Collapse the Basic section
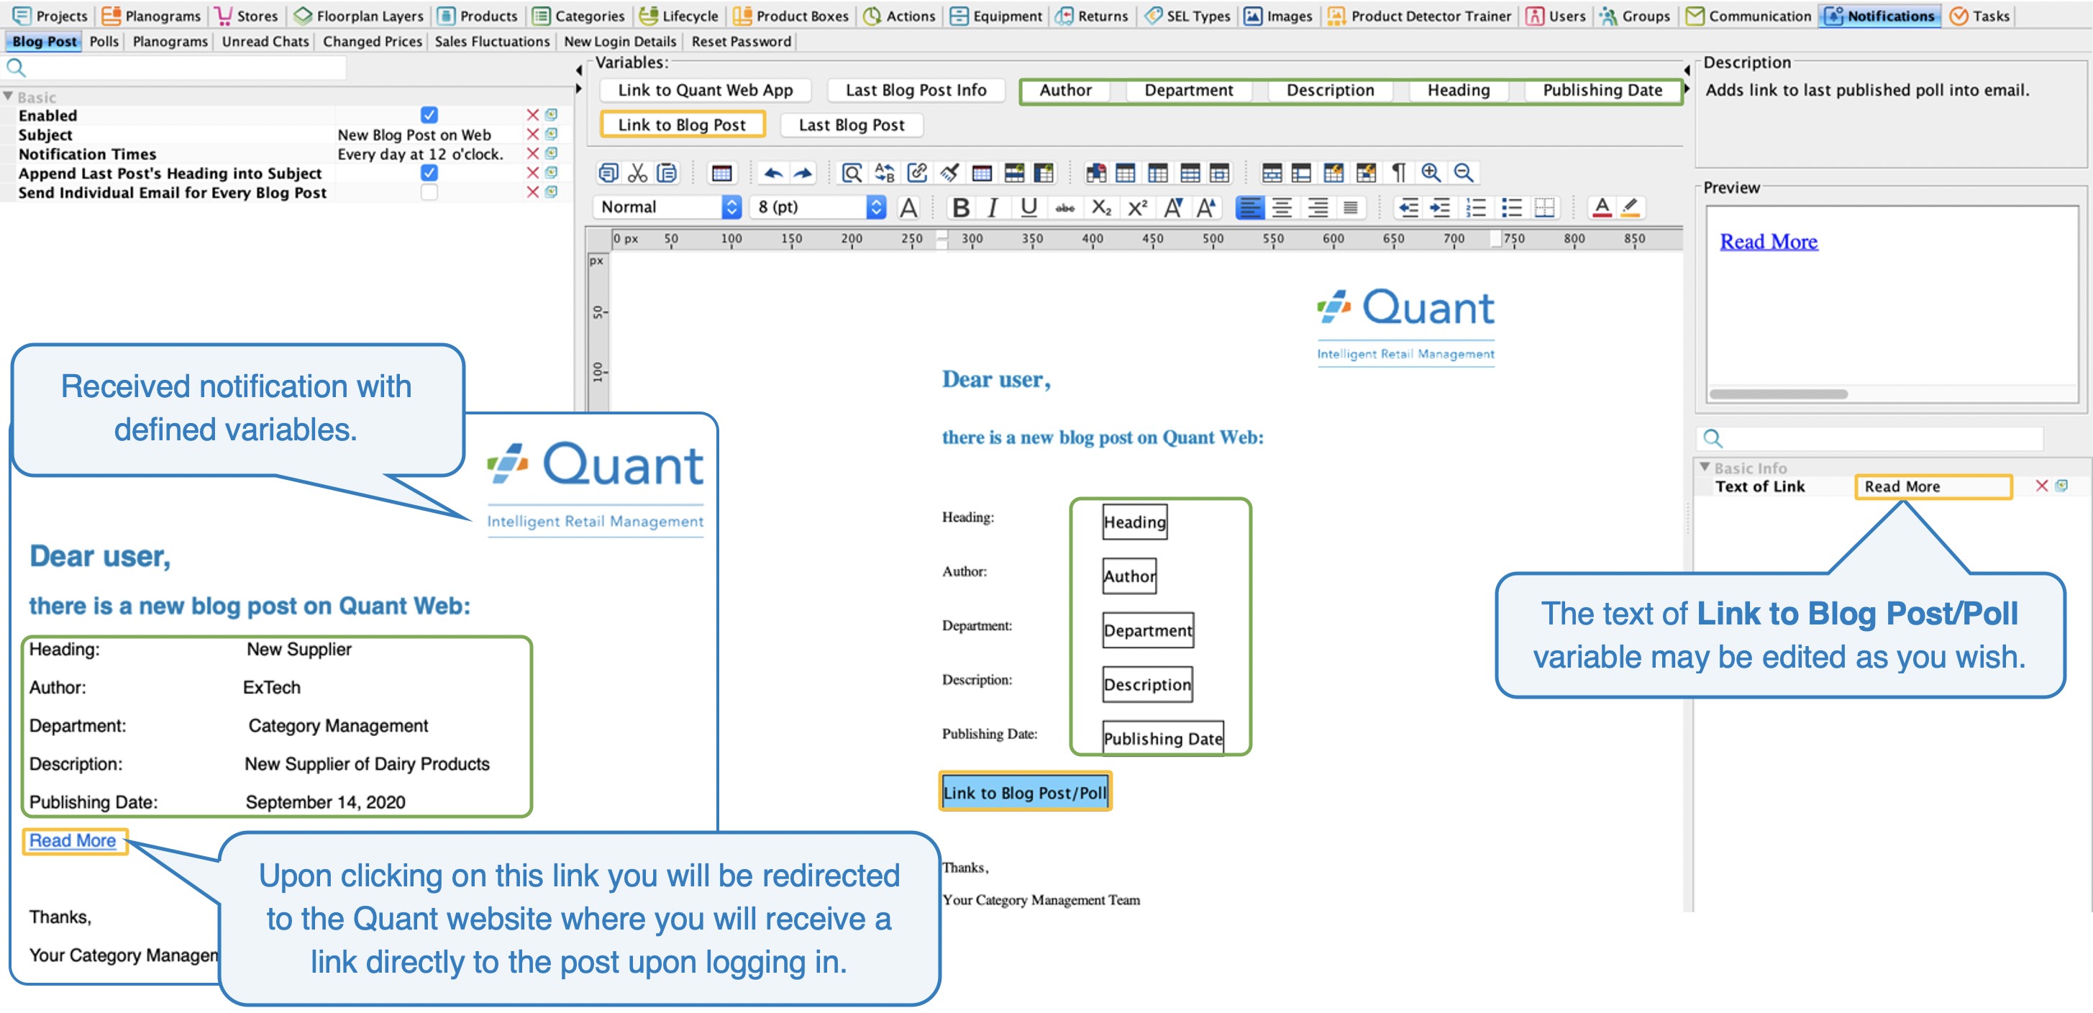 pyautogui.click(x=8, y=96)
